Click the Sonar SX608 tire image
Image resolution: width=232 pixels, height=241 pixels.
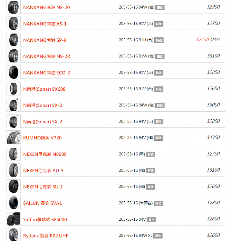pos(14,88)
